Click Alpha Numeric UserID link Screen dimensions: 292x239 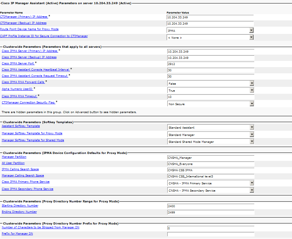(x=17, y=89)
